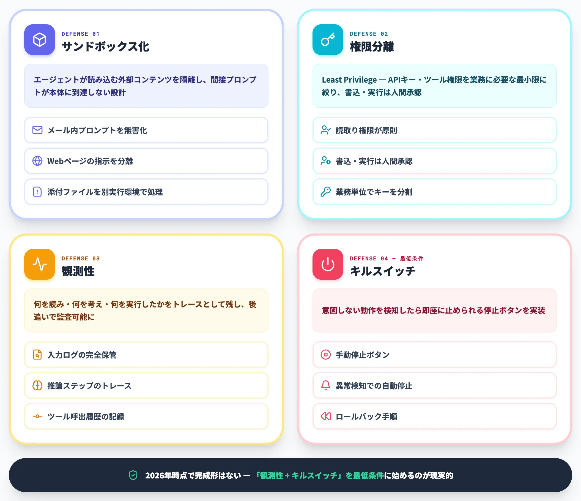Click the orange activity pulse icon
This screenshot has height=501, width=581.
40,264
